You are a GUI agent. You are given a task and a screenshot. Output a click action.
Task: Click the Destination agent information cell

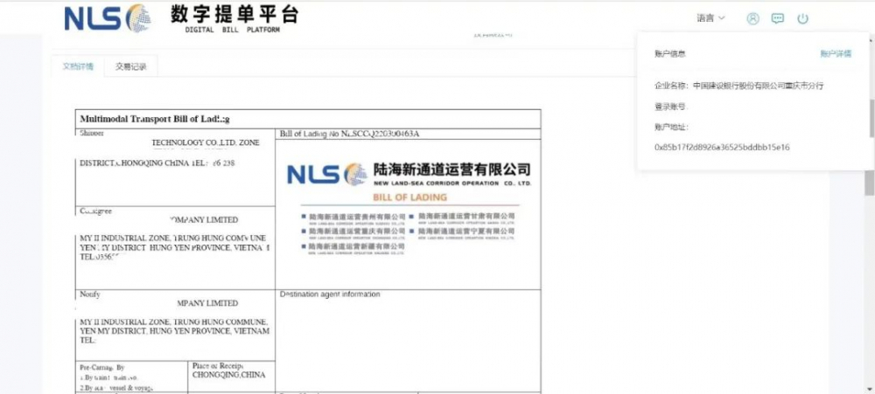(x=408, y=341)
